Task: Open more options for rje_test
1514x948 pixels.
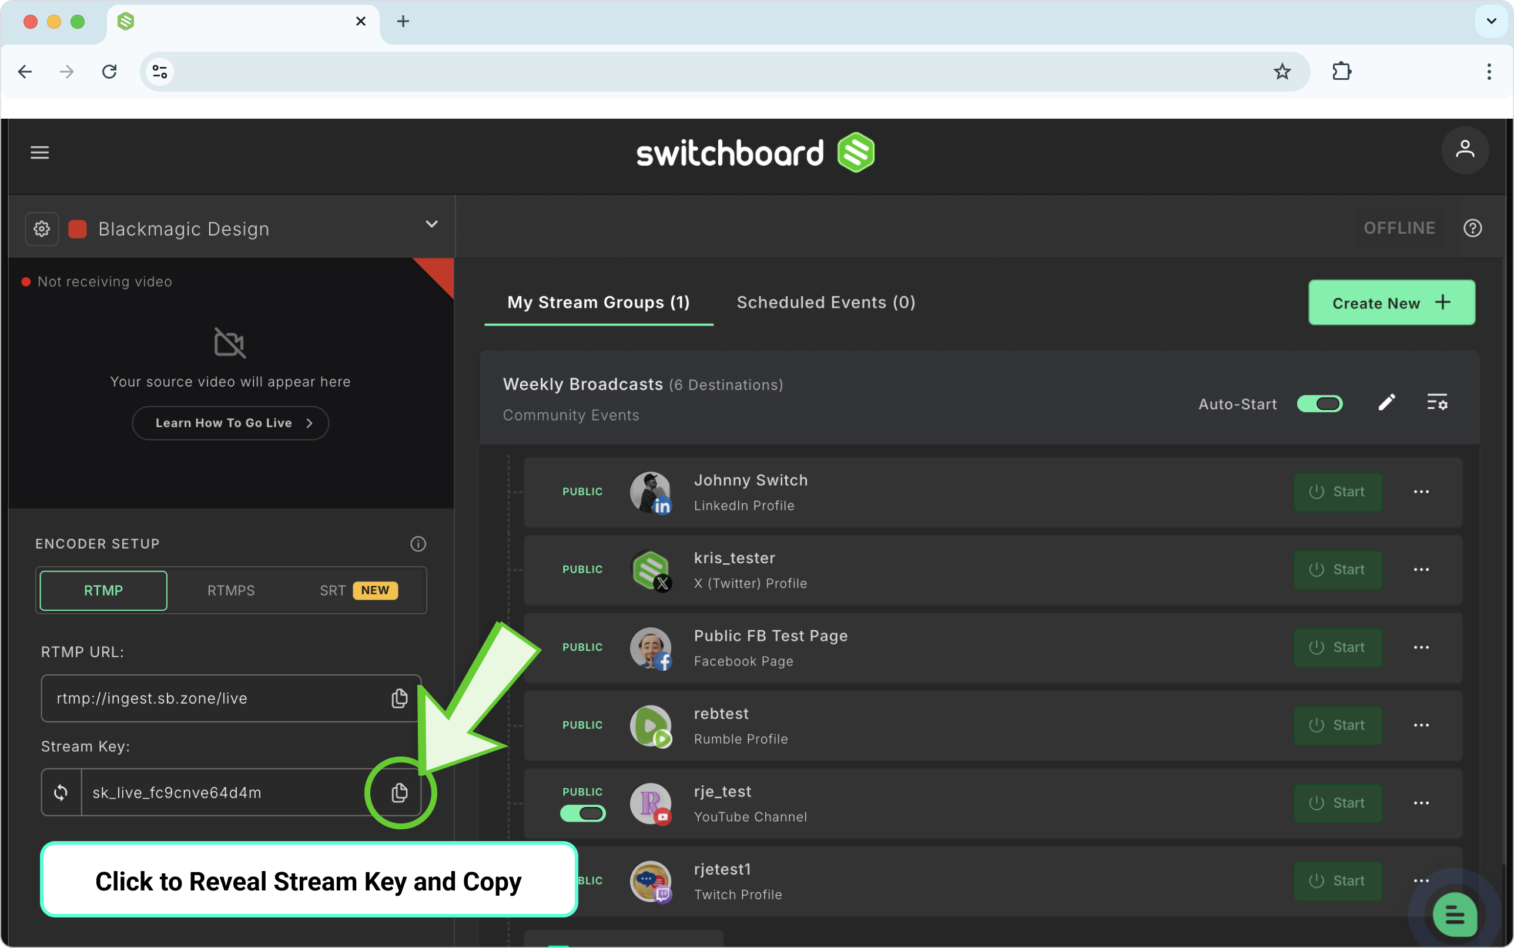Action: coord(1421,802)
